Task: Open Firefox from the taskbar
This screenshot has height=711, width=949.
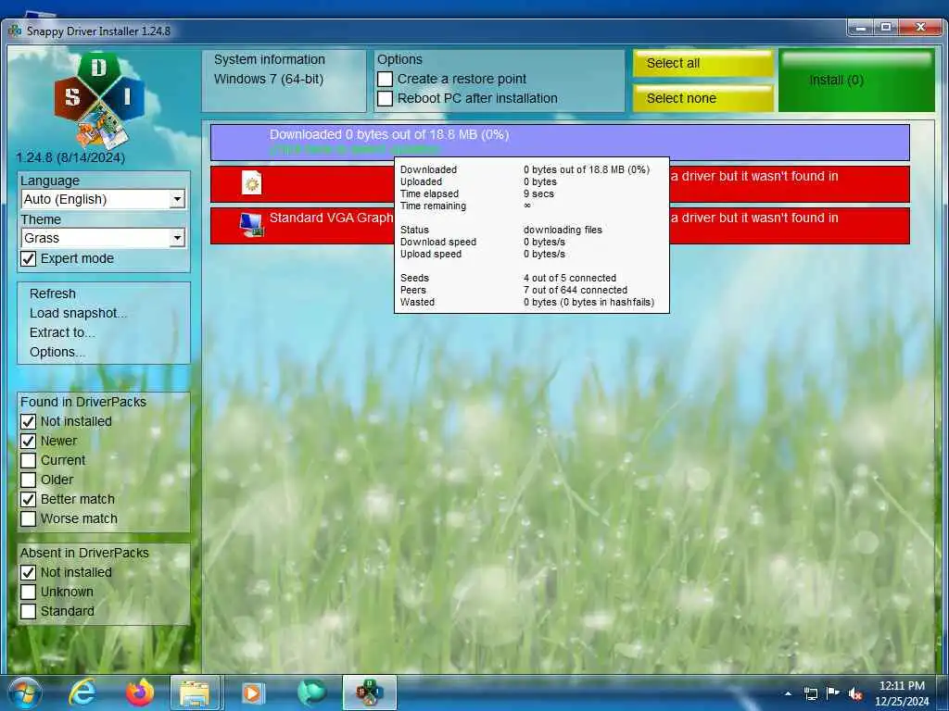Action: (140, 692)
